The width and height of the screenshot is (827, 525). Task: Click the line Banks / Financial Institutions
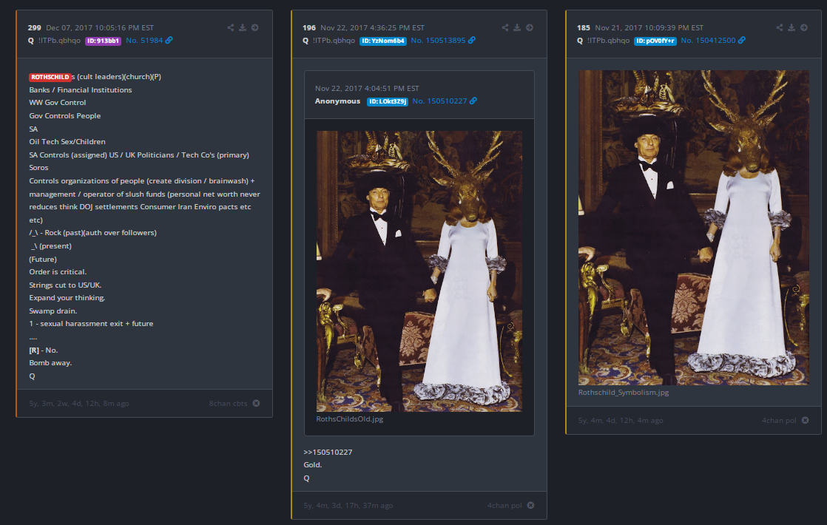tap(81, 89)
